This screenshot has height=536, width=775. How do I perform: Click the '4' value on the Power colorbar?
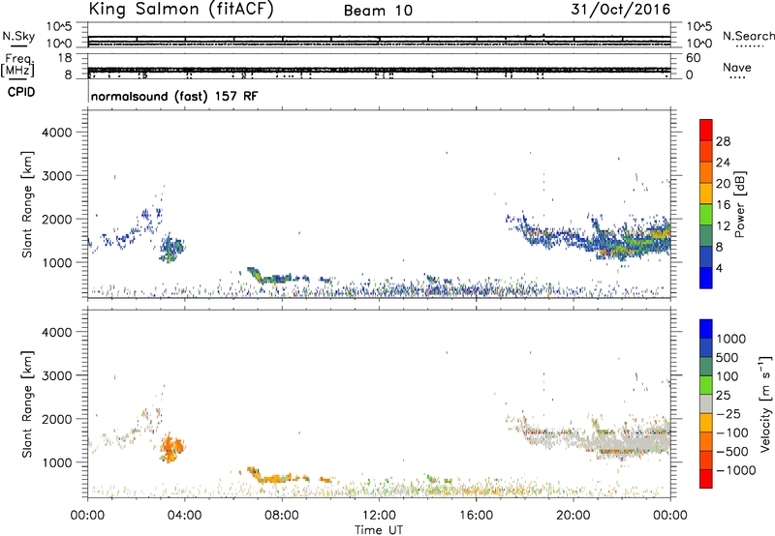pos(719,268)
